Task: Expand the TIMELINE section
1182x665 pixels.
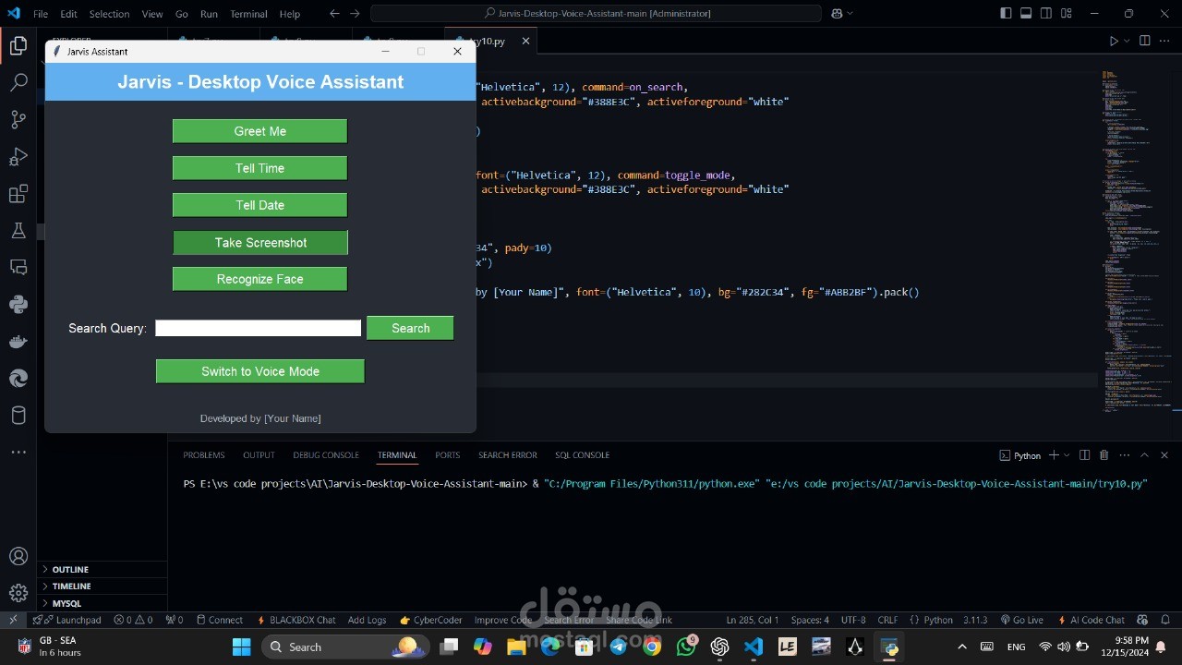Action: click(x=71, y=586)
